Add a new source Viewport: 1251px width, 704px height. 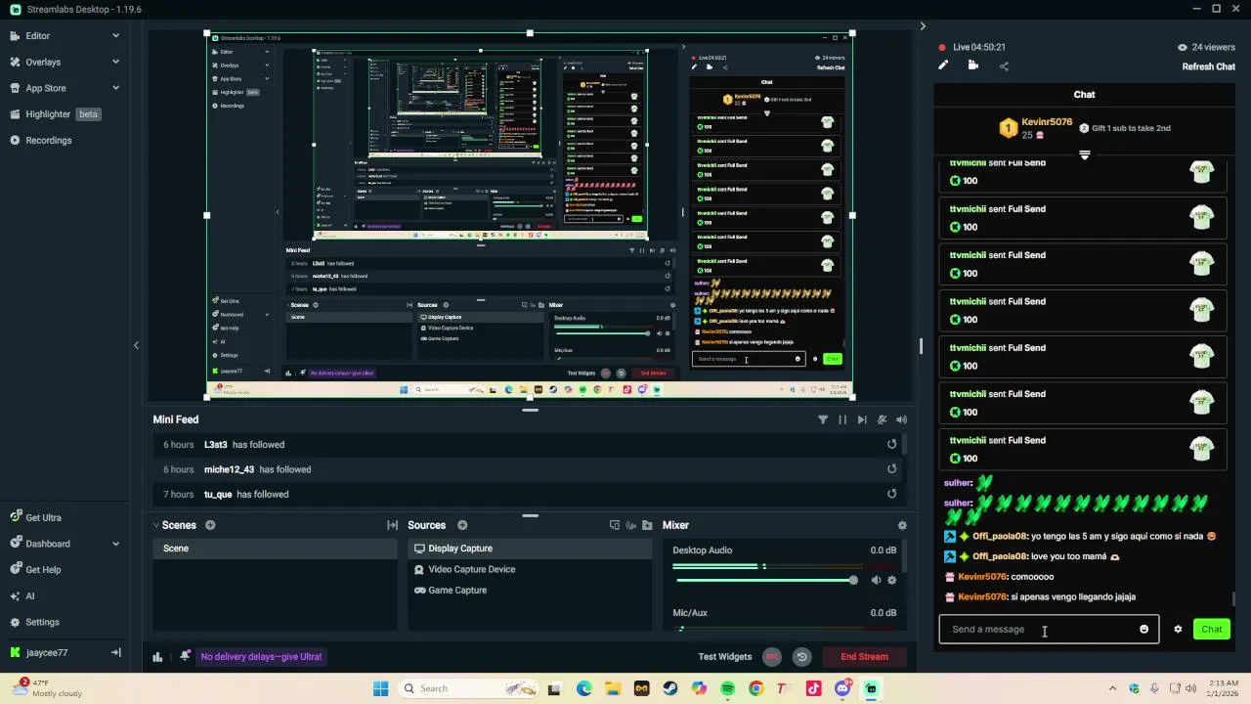[462, 525]
